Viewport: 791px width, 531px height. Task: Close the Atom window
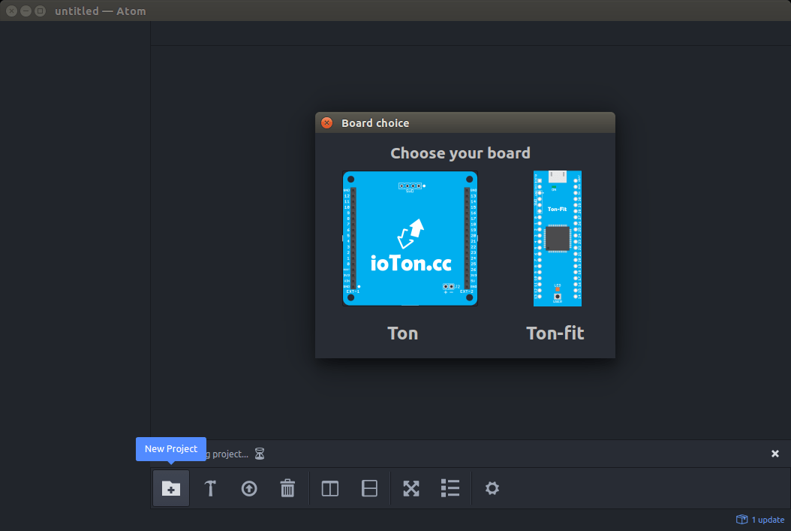pyautogui.click(x=12, y=11)
